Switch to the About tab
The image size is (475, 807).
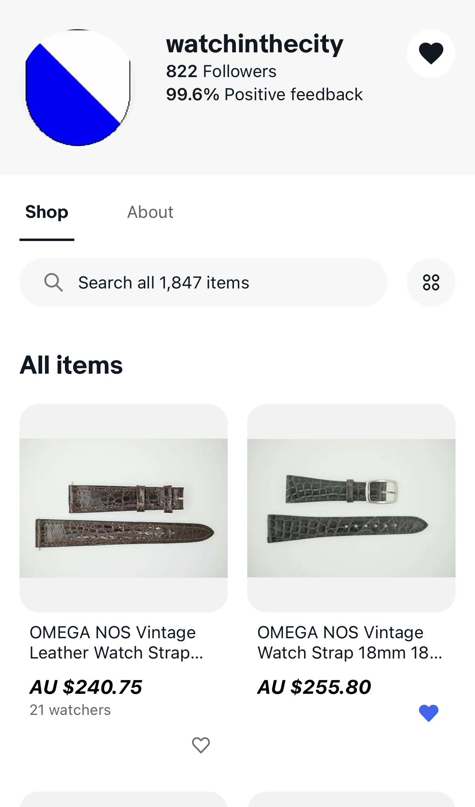click(150, 212)
